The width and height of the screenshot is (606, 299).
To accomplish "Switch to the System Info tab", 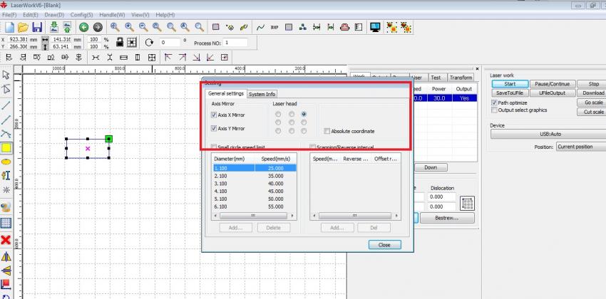I will tap(262, 94).
